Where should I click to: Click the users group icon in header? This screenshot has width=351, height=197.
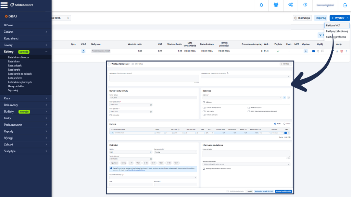click(276, 5)
